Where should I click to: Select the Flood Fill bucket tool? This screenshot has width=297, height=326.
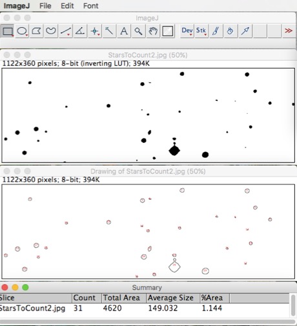[230, 31]
